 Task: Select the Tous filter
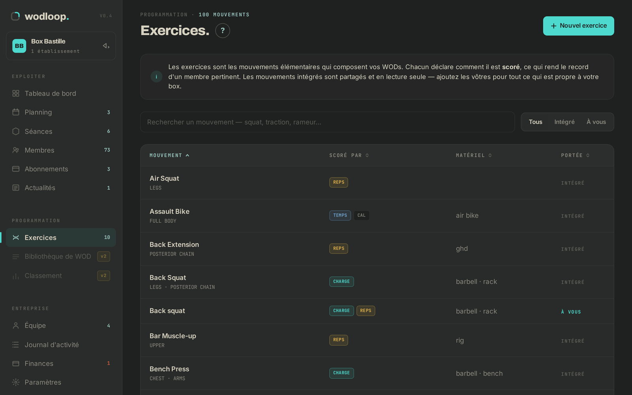pyautogui.click(x=536, y=122)
